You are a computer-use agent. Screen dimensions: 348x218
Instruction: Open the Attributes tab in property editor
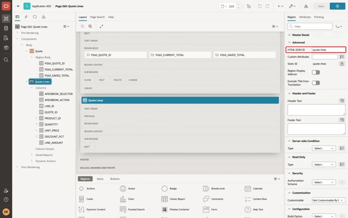pos(305,17)
